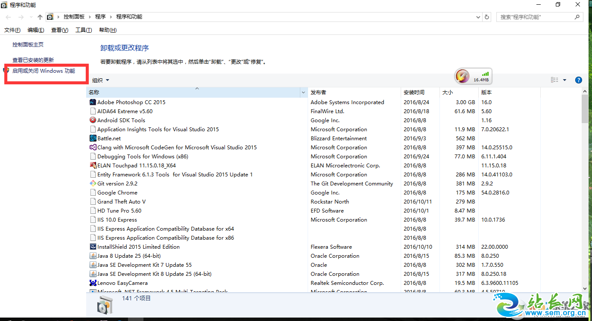Sort by the 版本 column header
This screenshot has height=321, width=592.
[509, 93]
